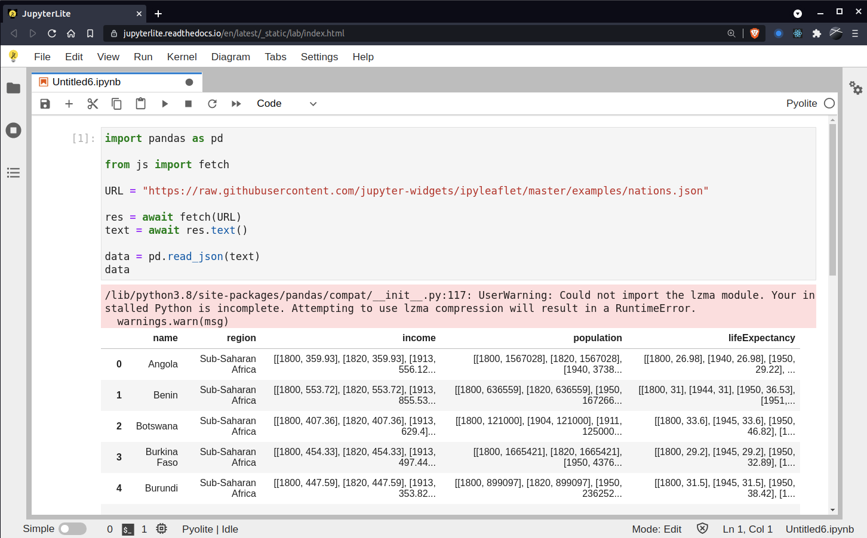Screen dimensions: 867x538
Task: Reload the current page
Action: tap(52, 33)
